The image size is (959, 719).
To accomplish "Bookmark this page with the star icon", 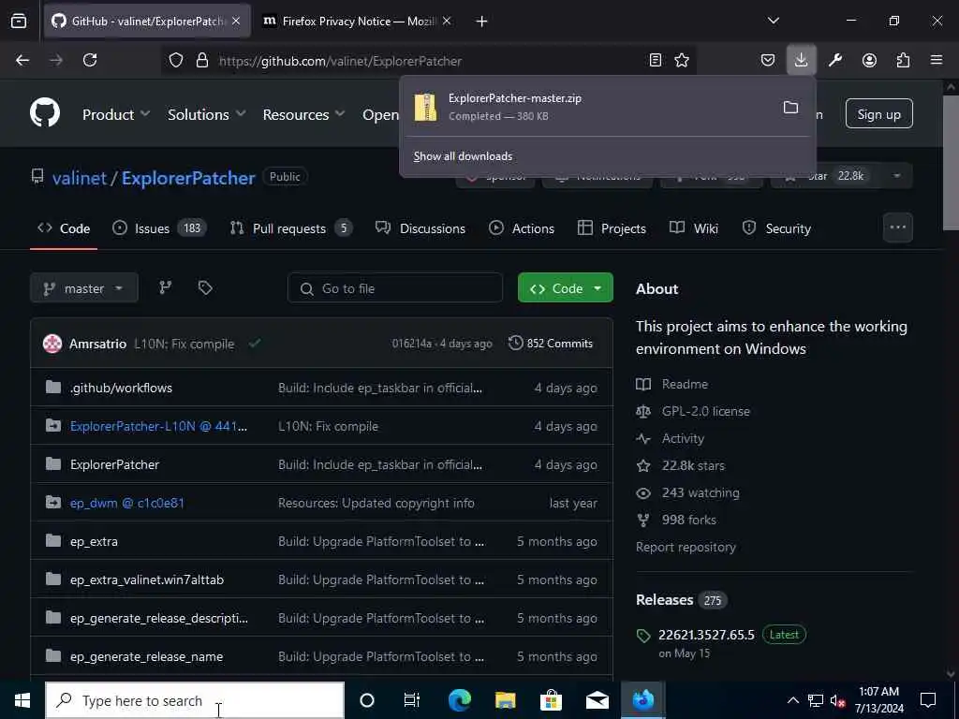I will pos(682,60).
